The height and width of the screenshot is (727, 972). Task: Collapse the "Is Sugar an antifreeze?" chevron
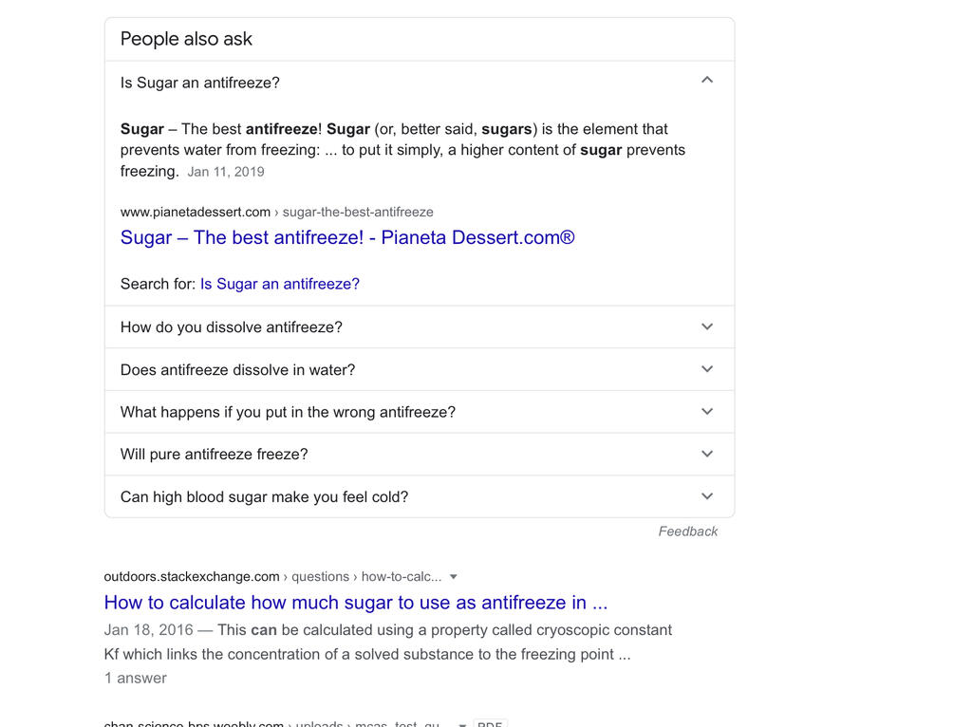706,81
